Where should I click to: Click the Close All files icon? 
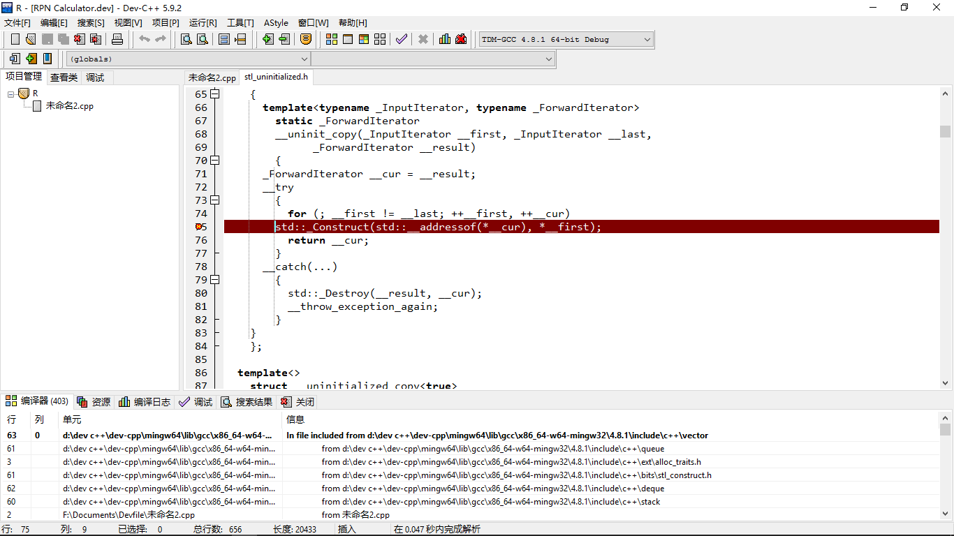pyautogui.click(x=96, y=39)
